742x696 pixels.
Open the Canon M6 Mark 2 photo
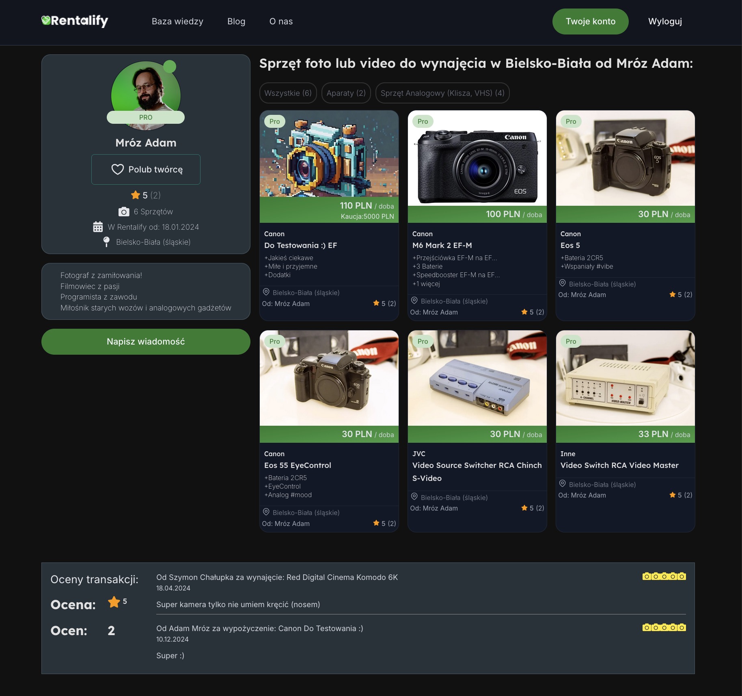click(x=477, y=158)
